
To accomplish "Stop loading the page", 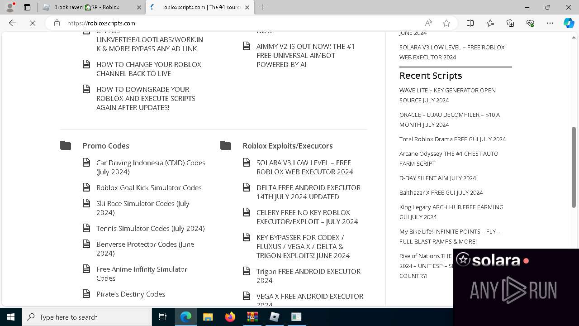I will pos(33,23).
